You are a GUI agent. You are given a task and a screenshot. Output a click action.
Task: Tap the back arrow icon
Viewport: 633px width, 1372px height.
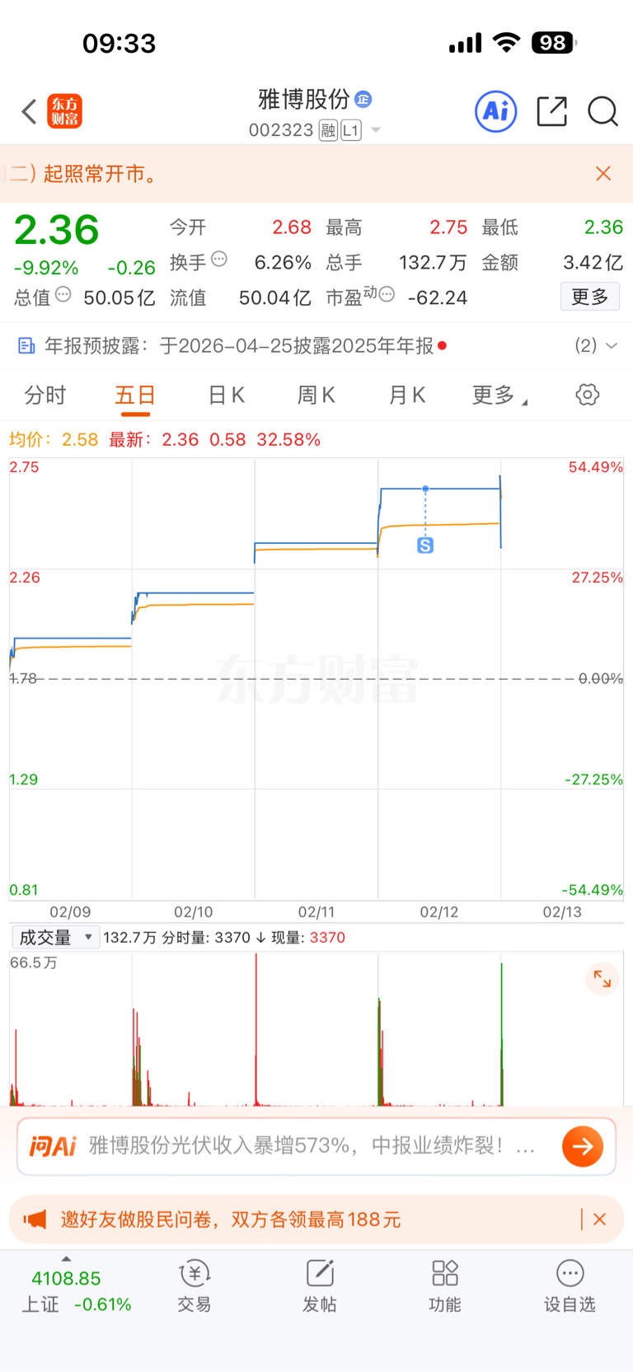point(30,111)
